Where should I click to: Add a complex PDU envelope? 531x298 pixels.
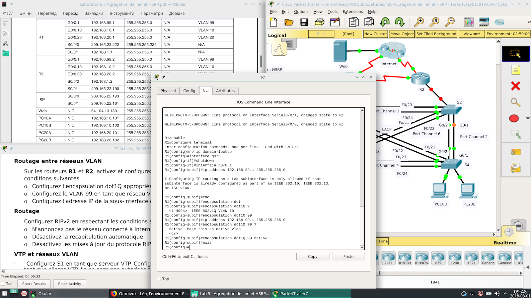[x=515, y=168]
